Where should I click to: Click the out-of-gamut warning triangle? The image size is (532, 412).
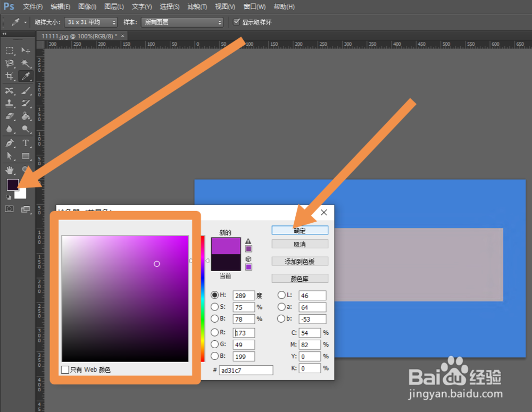[248, 241]
